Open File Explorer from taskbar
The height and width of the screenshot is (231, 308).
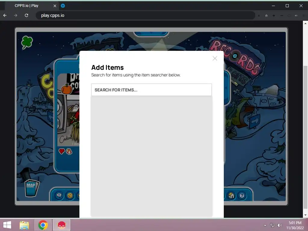pos(24,225)
